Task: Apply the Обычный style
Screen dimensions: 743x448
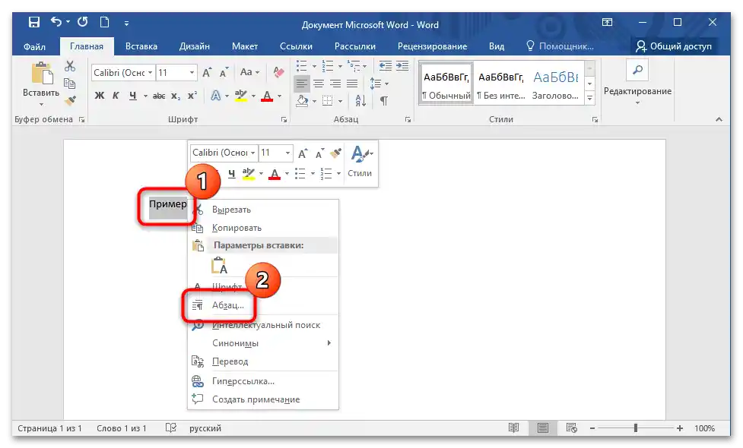Action: [x=446, y=83]
